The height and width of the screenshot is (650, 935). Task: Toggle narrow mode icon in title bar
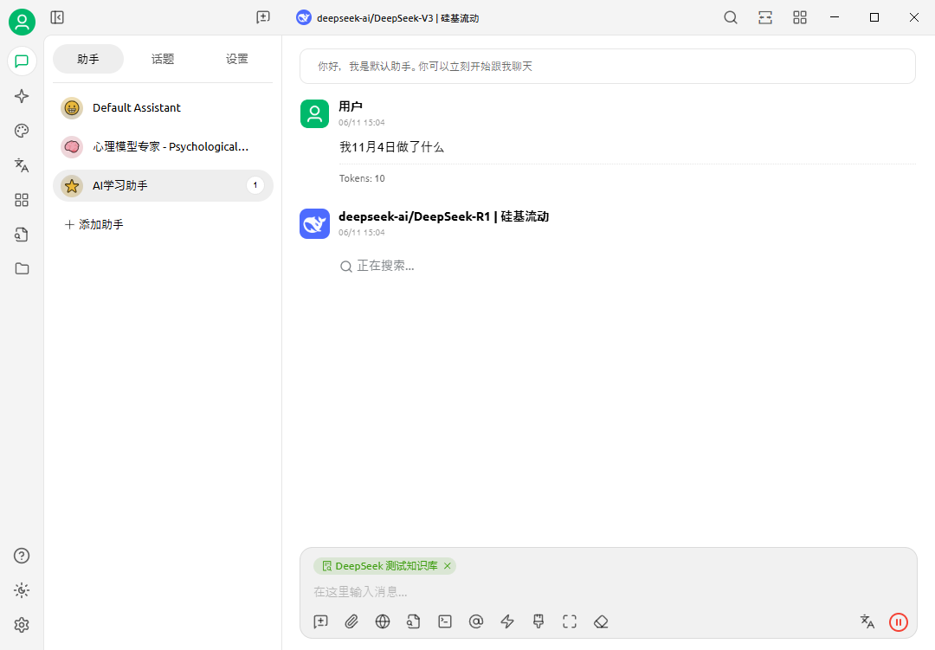point(765,17)
